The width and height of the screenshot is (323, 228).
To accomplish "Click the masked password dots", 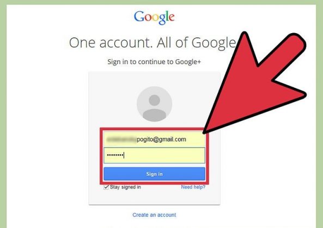I will pos(115,155).
